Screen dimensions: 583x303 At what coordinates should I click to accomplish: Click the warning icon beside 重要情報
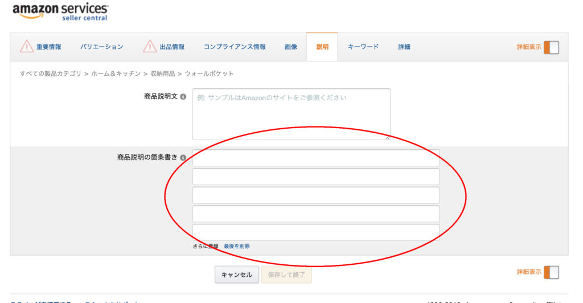pos(27,47)
